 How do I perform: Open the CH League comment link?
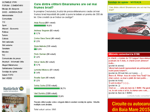pyautogui.click(x=129, y=61)
